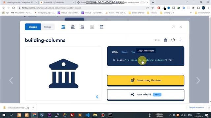Image resolution: width=211 pixels, height=118 pixels.
Task: Copy SVG code with the code brackets icon
Action: click(x=173, y=40)
